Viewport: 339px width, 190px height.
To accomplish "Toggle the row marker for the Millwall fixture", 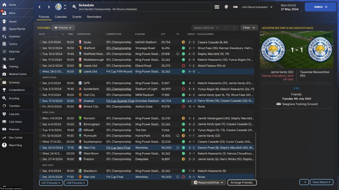I will [x=41, y=130].
